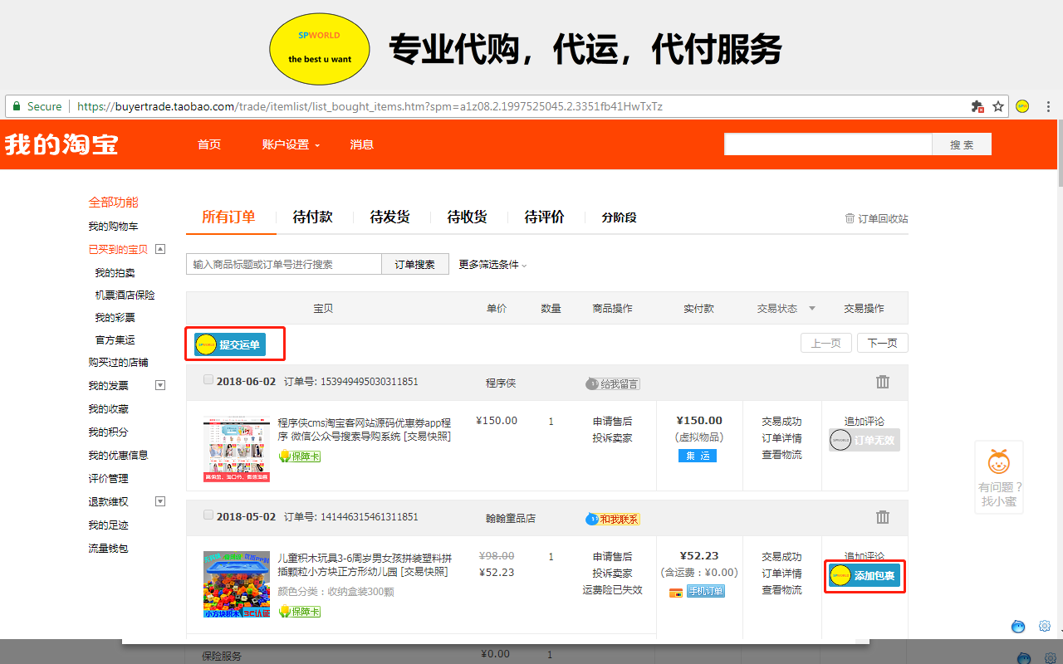The image size is (1063, 664).
Task: Switch to the 待收货 tab
Action: coord(467,217)
